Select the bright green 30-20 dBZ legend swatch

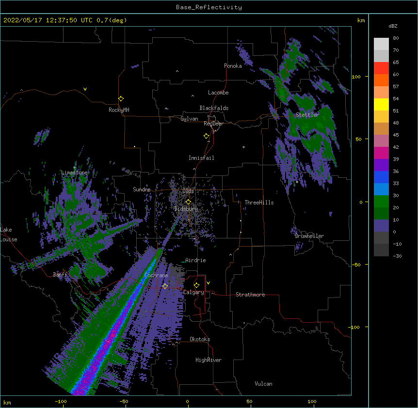coord(381,202)
